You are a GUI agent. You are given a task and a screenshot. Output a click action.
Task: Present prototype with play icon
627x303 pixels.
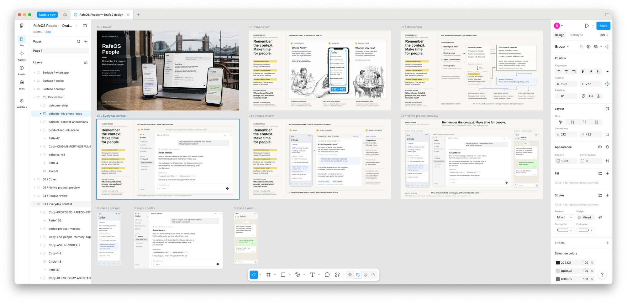(587, 26)
